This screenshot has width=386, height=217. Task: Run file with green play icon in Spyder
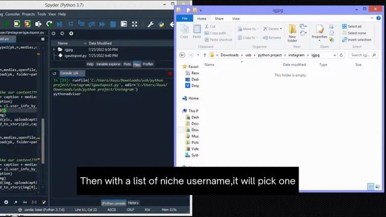pyautogui.click(x=7, y=24)
